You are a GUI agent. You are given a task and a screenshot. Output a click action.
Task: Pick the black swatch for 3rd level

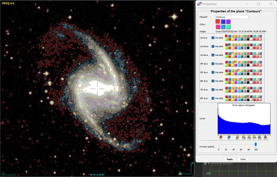(x=248, y=57)
